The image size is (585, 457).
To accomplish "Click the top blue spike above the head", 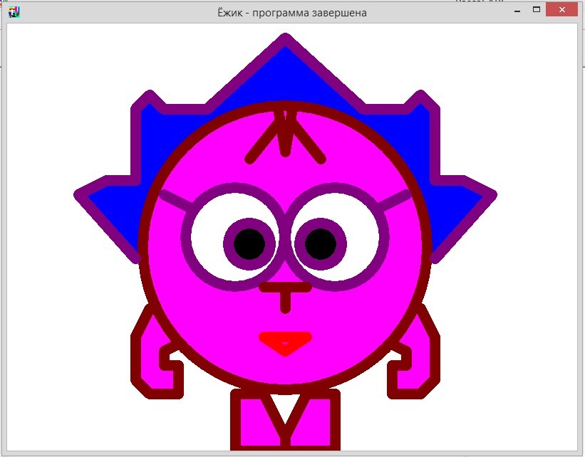I will (x=285, y=71).
